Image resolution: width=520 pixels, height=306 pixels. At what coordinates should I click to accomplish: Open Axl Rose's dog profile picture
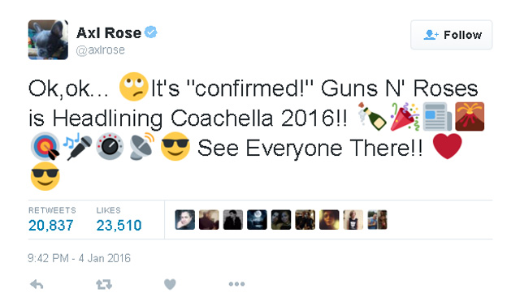tap(48, 40)
